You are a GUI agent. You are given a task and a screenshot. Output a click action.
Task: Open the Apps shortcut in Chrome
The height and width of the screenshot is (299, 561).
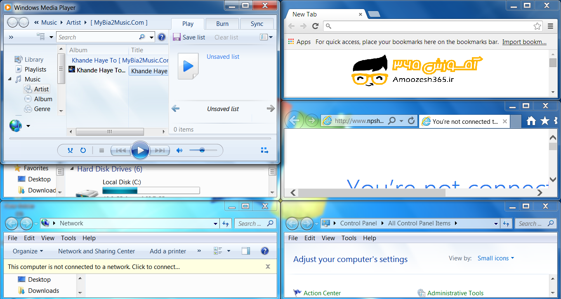point(299,42)
